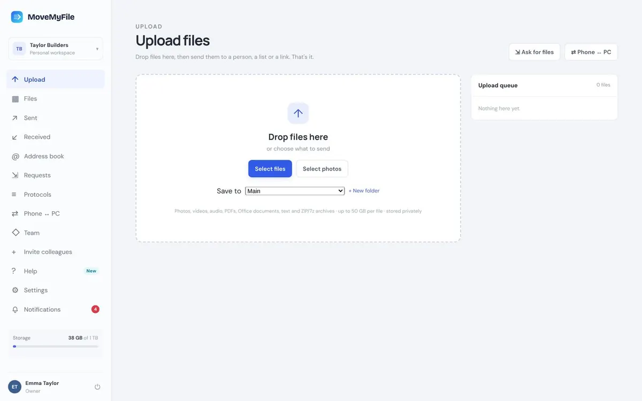
Task: Click the Notifications bell icon
Action: click(x=15, y=310)
